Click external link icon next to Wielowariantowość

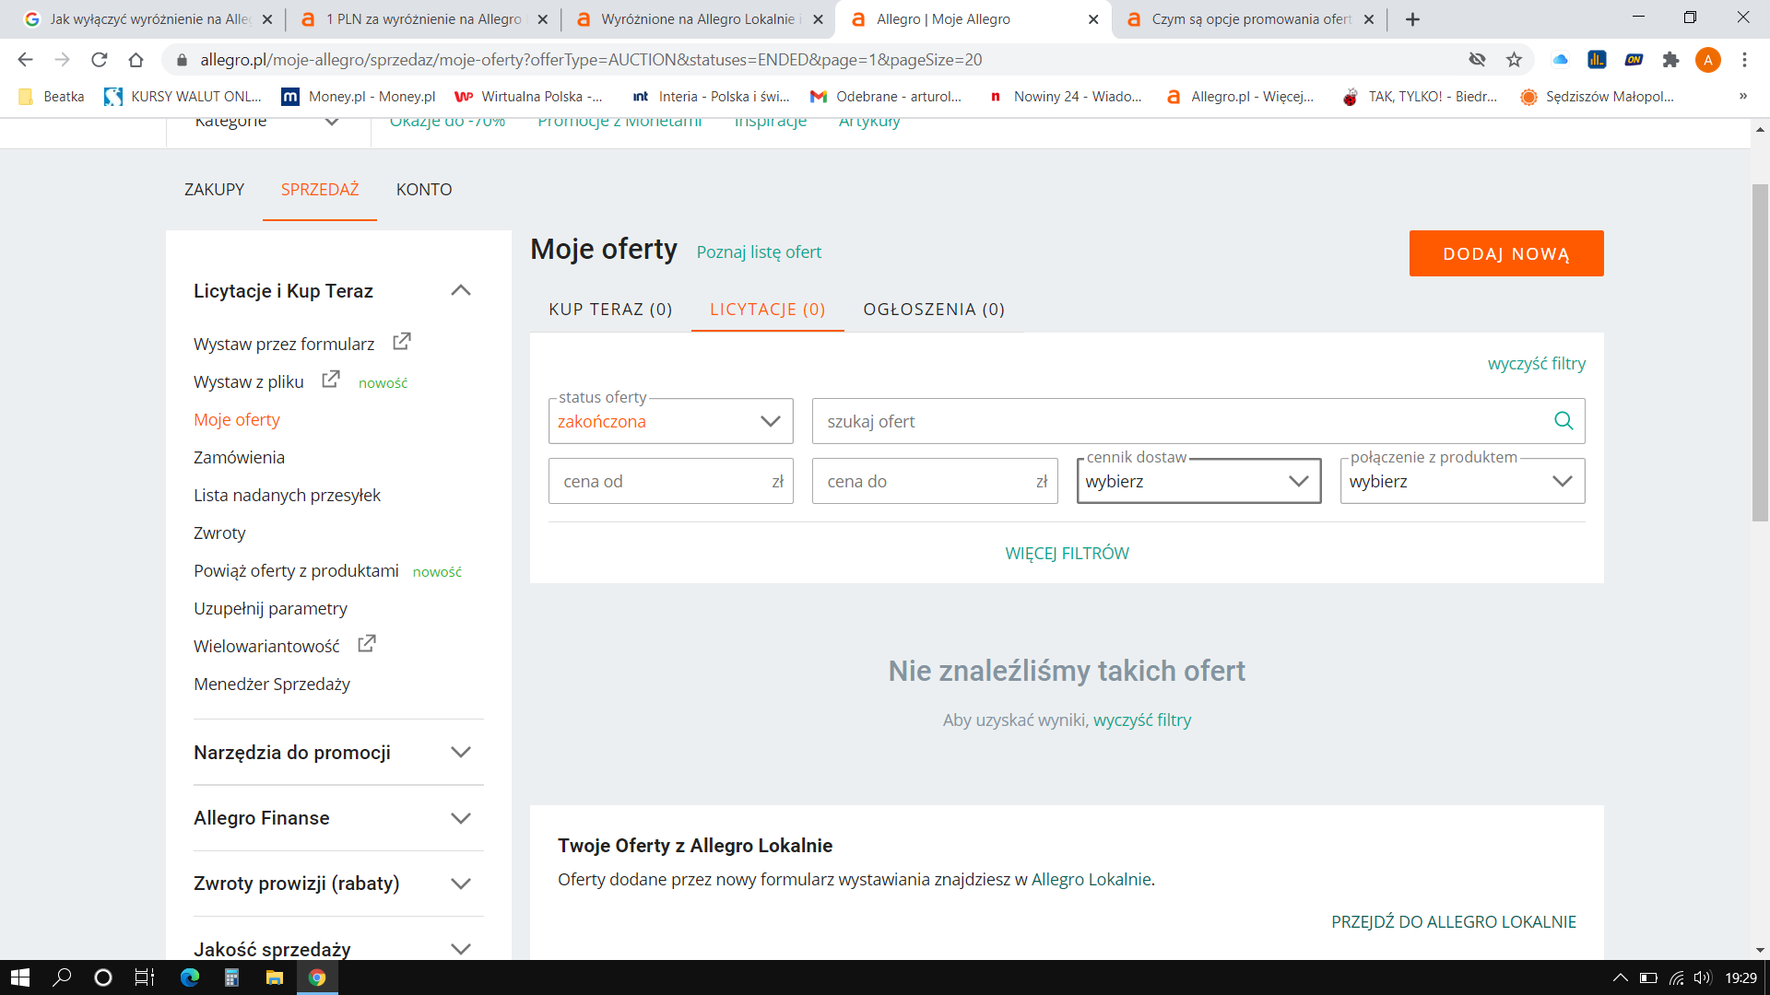tap(366, 644)
